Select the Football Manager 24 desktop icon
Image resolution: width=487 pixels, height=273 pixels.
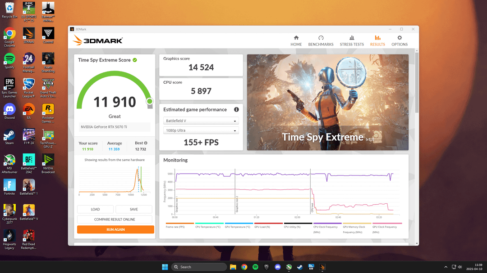(x=28, y=62)
